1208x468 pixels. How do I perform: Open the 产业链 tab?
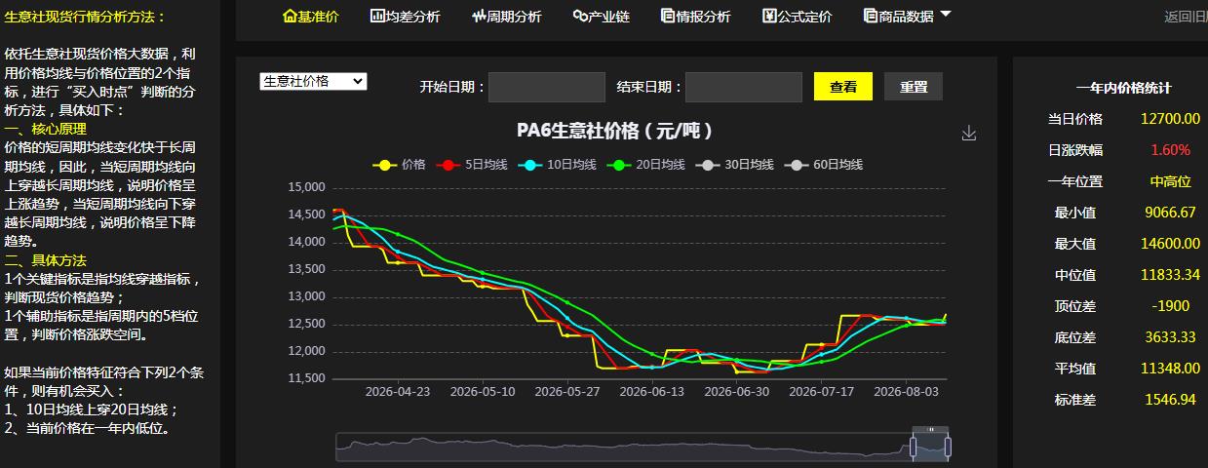pos(601,17)
